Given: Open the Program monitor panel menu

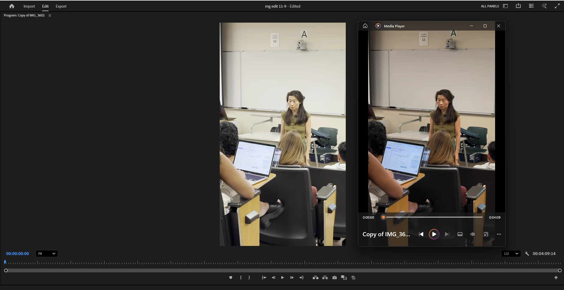Looking at the screenshot, I should (50, 15).
